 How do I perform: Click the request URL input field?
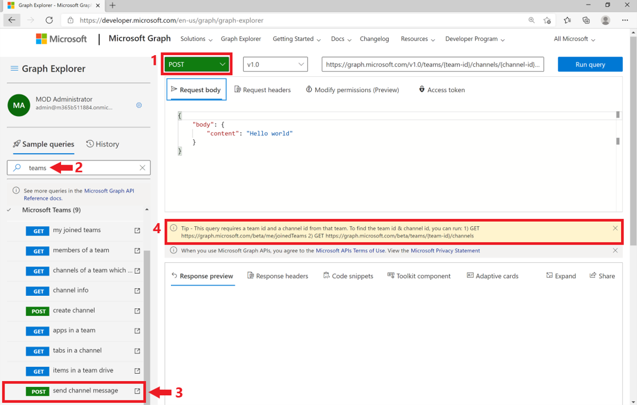click(x=432, y=64)
